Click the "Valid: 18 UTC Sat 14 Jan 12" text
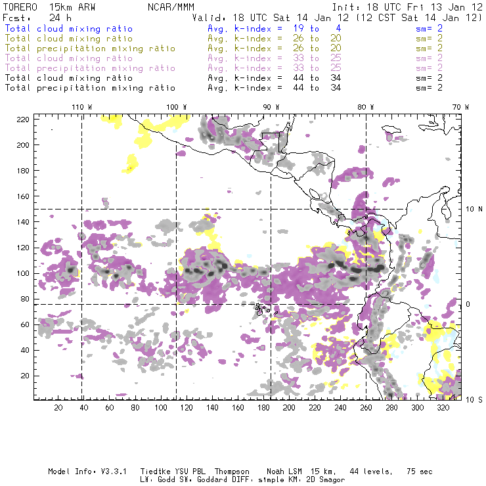This screenshot has height=486, width=486. (271, 18)
